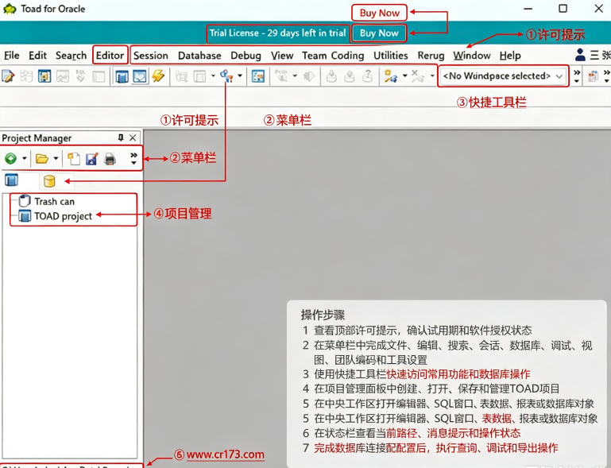Click the Trial License 29 days left text
The width and height of the screenshot is (611, 468).
point(277,33)
